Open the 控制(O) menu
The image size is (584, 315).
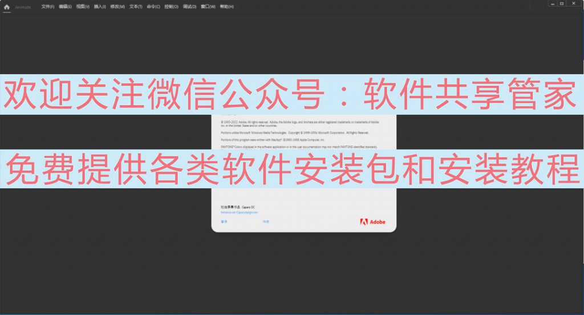[171, 7]
